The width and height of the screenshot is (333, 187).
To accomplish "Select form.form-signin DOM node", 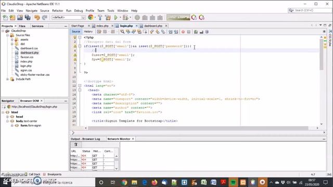I will (x=31, y=126).
